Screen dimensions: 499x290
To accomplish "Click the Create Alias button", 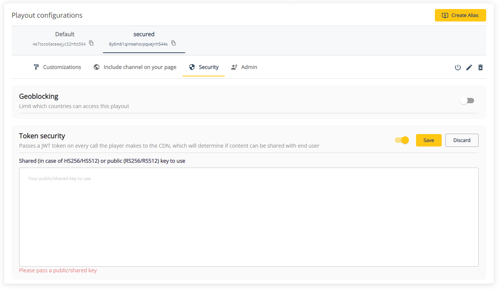I will tap(460, 15).
